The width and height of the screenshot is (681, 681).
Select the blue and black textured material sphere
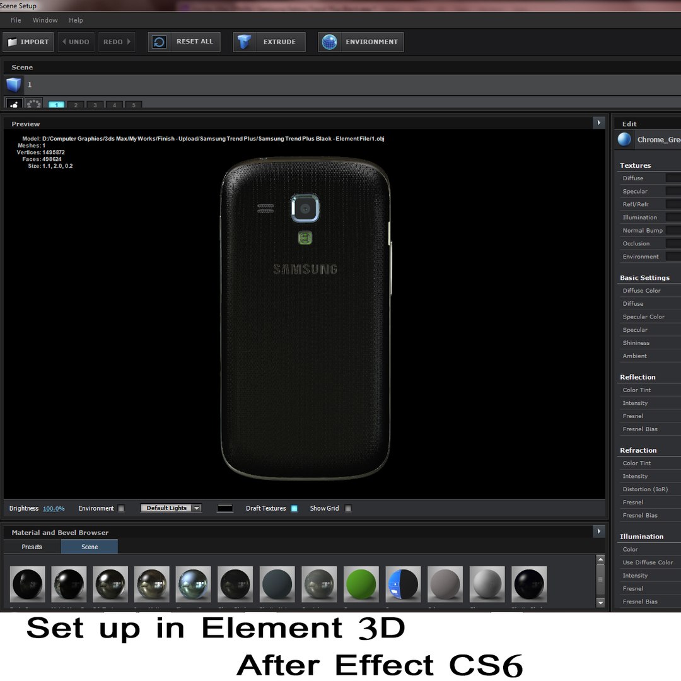click(403, 584)
